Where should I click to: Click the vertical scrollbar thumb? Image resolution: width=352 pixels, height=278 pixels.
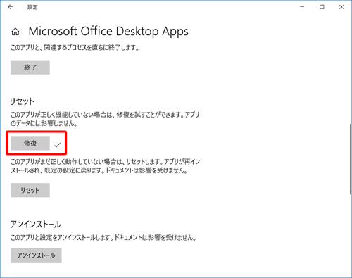pyautogui.click(x=350, y=158)
